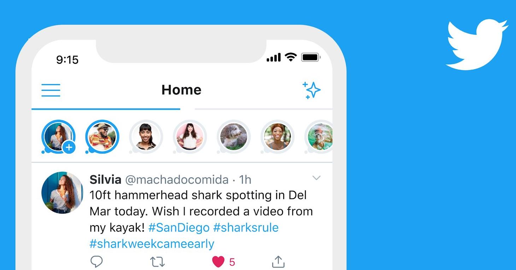Open fleet of woman in white top
Viewport: 516px width, 270px height.
(x=190, y=137)
